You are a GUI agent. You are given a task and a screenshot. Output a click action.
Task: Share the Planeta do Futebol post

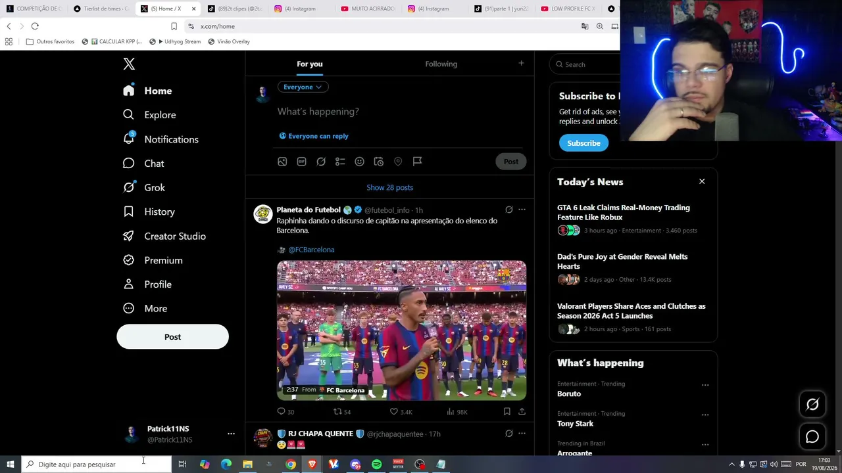coord(522,412)
